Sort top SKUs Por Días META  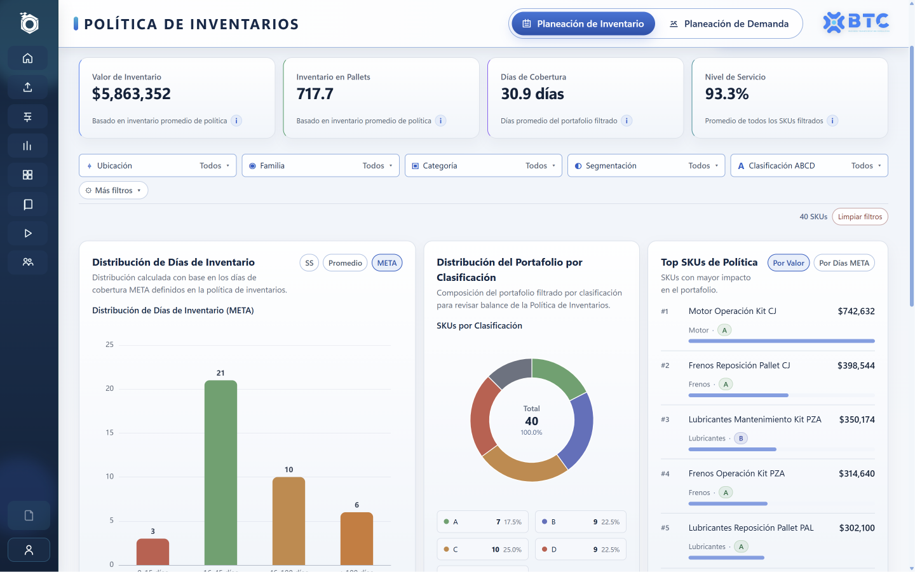pos(844,263)
